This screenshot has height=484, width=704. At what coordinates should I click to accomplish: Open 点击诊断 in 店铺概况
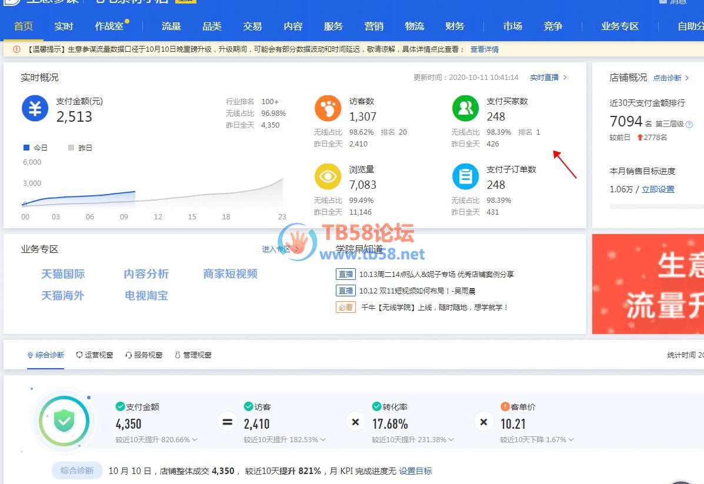pos(671,78)
